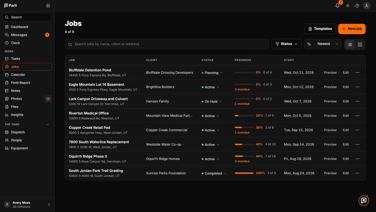Click progress bar for 7800 South Waterline Replacement

(x=244, y=144)
